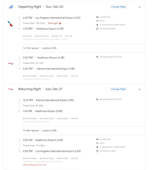Click the American Airlines logo icon
This screenshot has width=156, height=170.
point(10,24)
